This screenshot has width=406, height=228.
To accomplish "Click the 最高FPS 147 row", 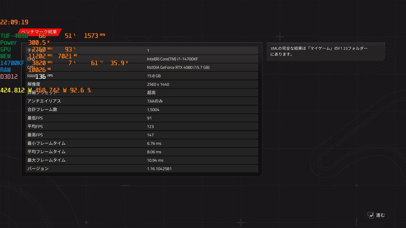I will (x=142, y=135).
